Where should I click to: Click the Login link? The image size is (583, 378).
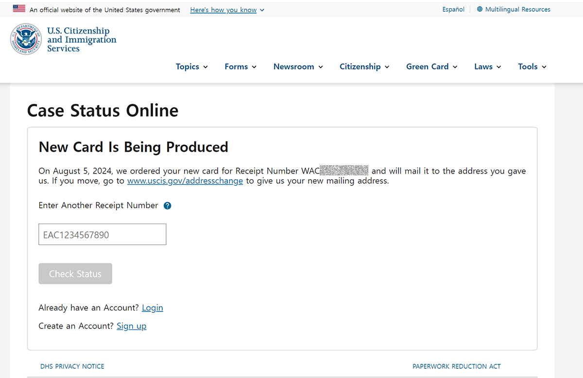click(x=153, y=308)
